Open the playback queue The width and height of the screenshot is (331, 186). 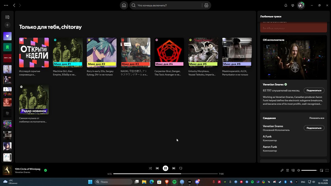pyautogui.click(x=287, y=170)
